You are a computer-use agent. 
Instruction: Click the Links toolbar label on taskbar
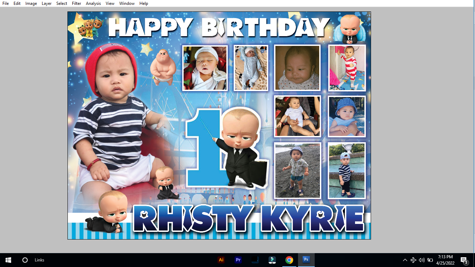coord(39,260)
